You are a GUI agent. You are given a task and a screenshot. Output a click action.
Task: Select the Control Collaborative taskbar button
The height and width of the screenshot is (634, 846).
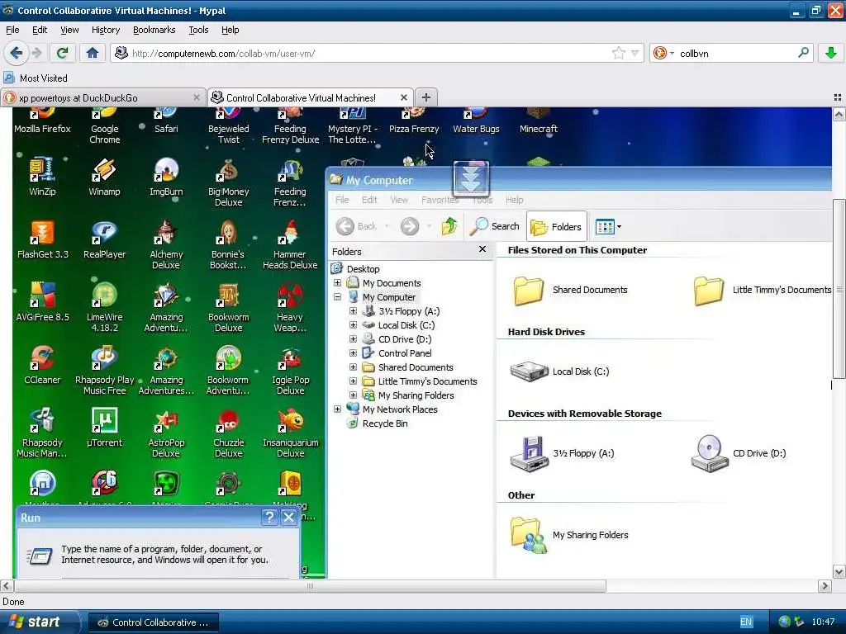[x=153, y=622]
